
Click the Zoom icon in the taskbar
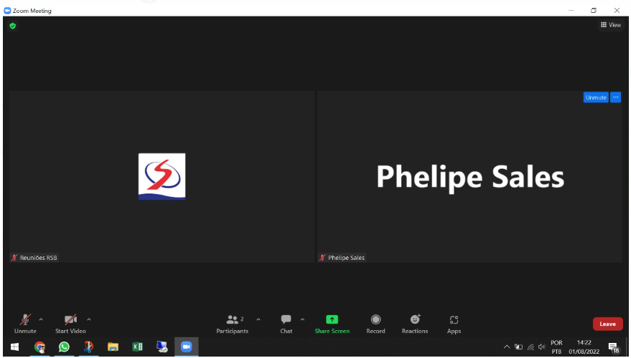[x=187, y=347]
